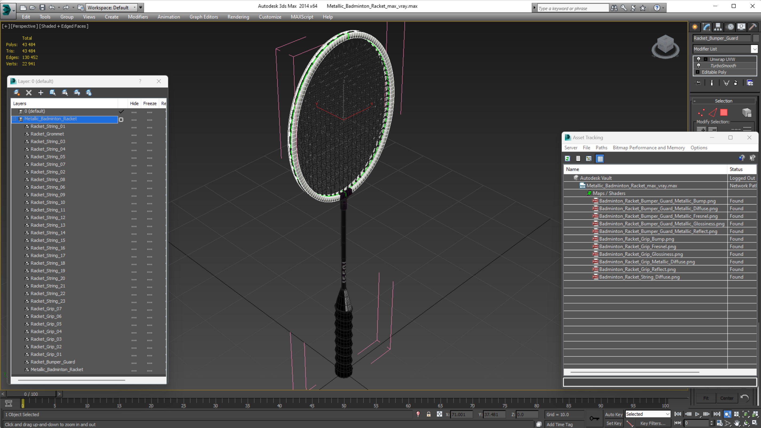Toggle Selection Lock padlock icon
The height and width of the screenshot is (428, 761).
(x=429, y=414)
